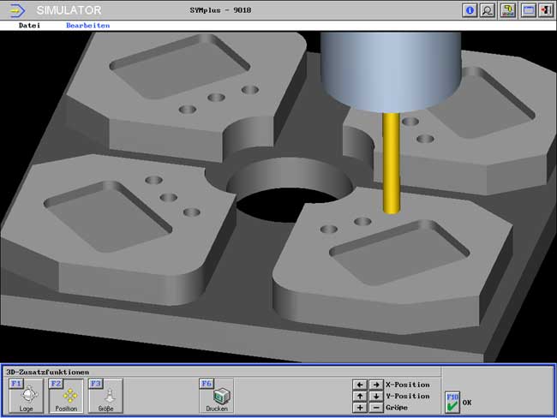The height and width of the screenshot is (418, 557).
Task: Print the 3D view with Drucken
Action: click(217, 396)
